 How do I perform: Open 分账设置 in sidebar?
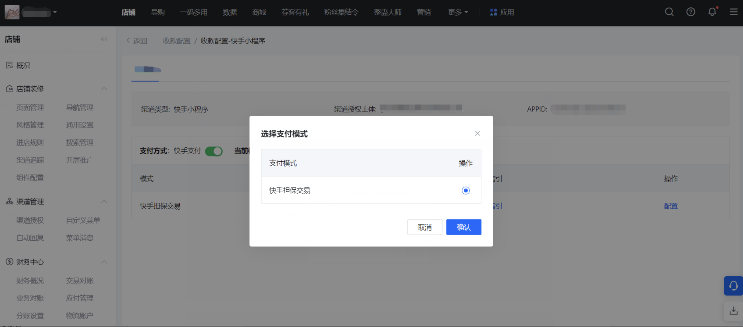pyautogui.click(x=30, y=315)
